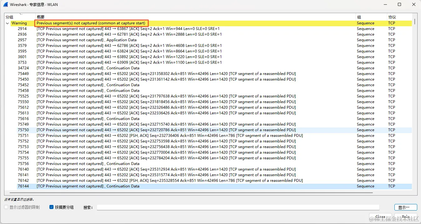
Task: Select packet row 75452
Action: click(214, 85)
